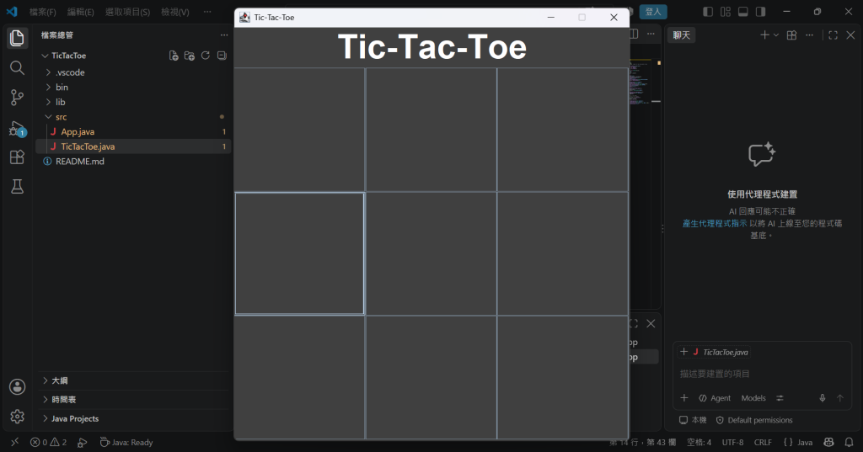This screenshot has height=452, width=863.
Task: Click errors and warnings count in status bar
Action: point(48,442)
